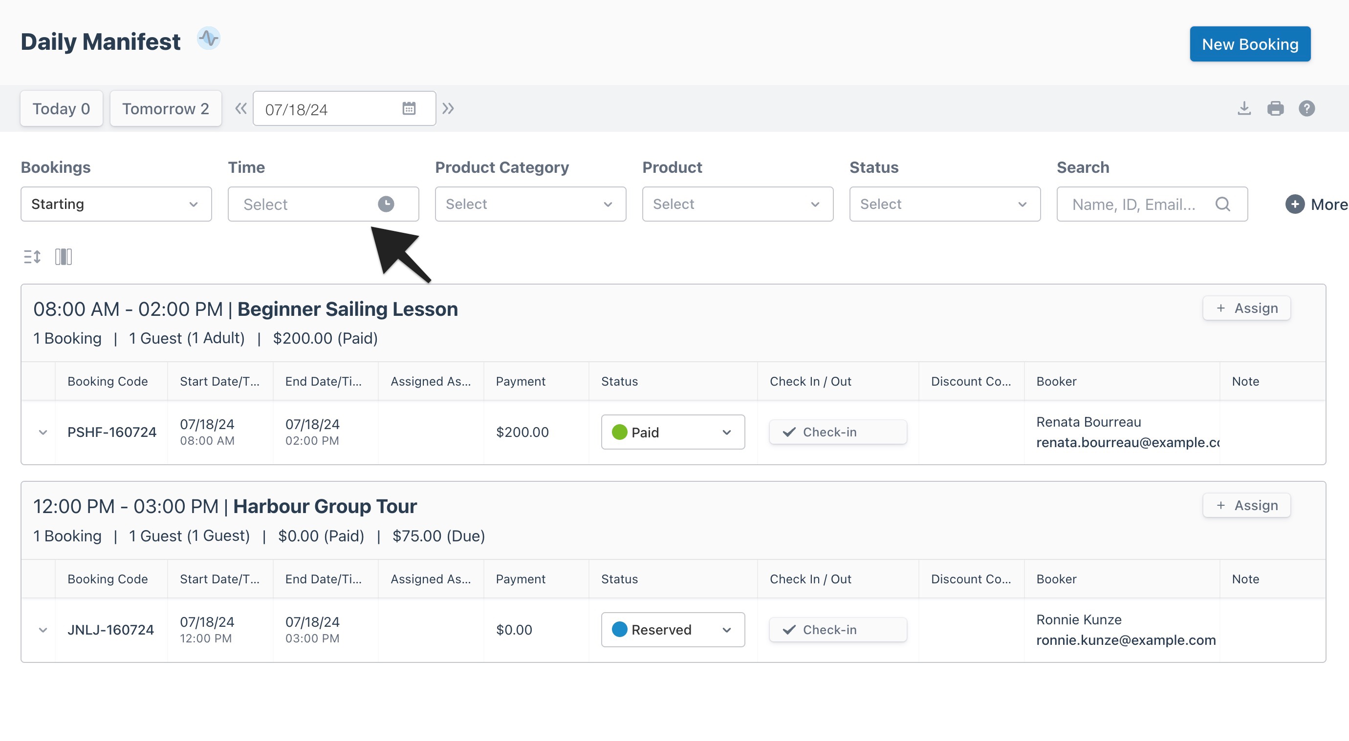Click the activity pulse icon beside Daily Manifest
1349x741 pixels.
click(x=208, y=39)
